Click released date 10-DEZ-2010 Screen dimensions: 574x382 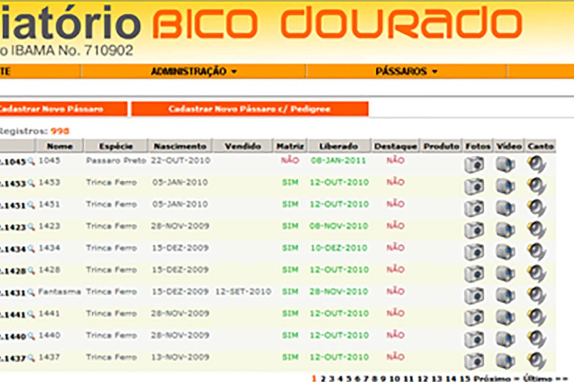click(339, 248)
